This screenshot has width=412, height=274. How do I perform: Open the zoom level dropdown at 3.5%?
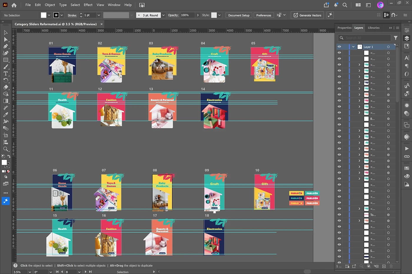point(30,272)
